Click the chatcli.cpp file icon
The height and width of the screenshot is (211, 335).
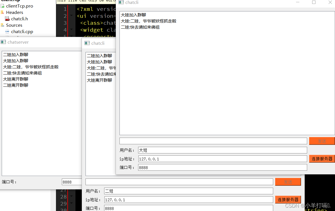tap(7, 31)
